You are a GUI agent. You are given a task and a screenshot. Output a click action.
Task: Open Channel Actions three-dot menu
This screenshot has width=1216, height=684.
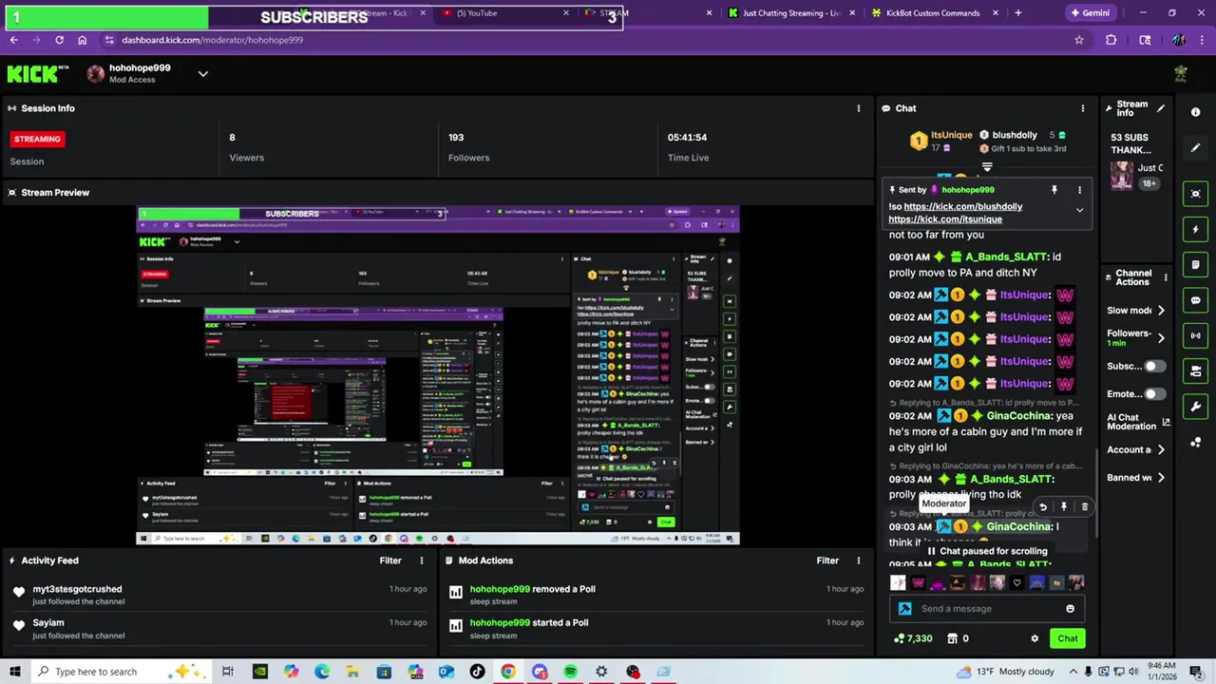pyautogui.click(x=1166, y=277)
